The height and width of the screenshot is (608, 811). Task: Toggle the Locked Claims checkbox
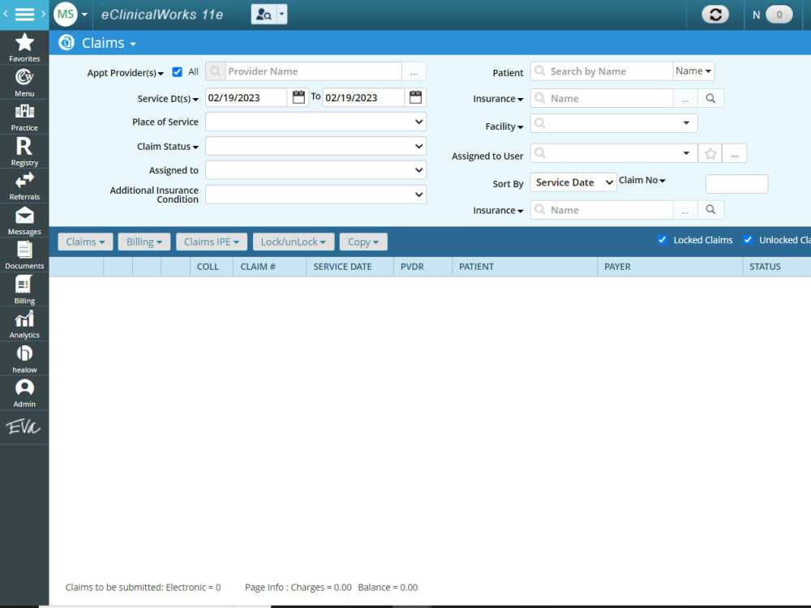pos(662,239)
